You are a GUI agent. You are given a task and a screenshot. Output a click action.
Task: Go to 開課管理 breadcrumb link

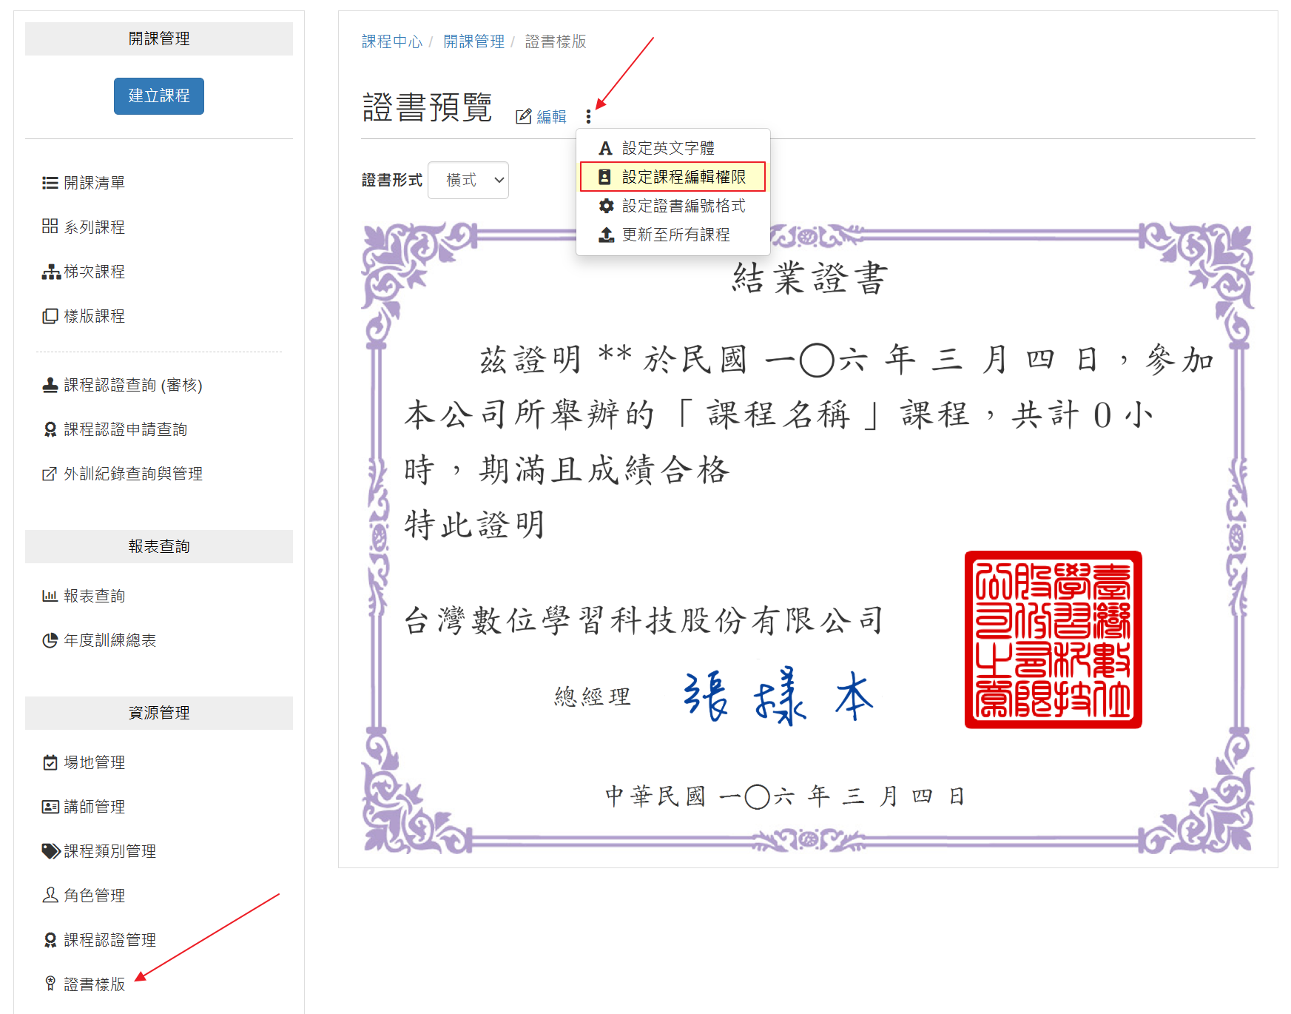click(473, 41)
